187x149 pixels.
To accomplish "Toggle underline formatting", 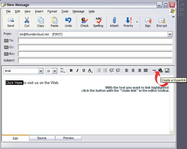I will tap(84, 70).
